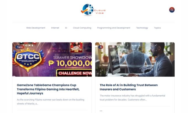Open the AI hologram article thumbnail
Viewport: 188px width, 113px height.
click(x=135, y=59)
